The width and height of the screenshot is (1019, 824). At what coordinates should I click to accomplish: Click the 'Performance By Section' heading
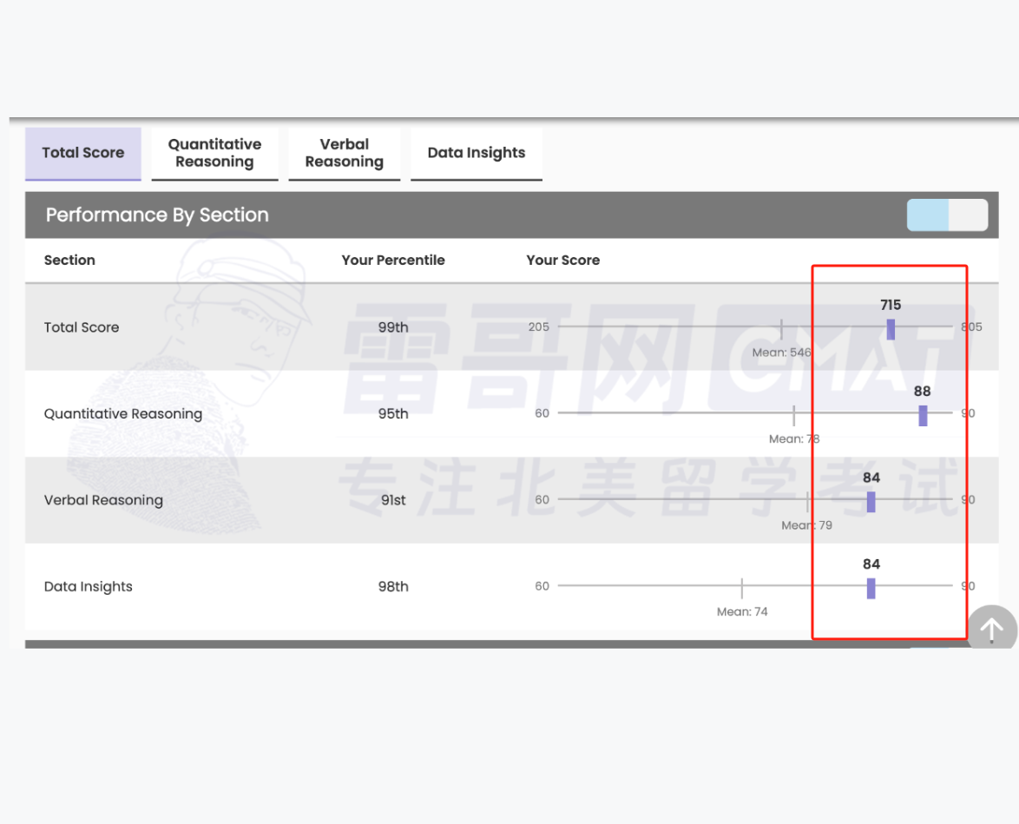click(156, 215)
